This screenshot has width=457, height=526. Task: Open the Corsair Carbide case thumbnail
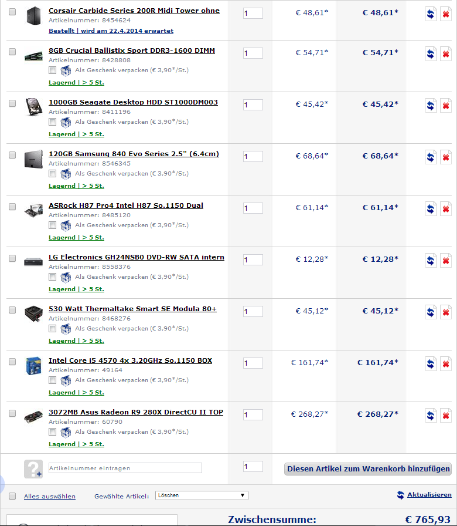point(33,15)
